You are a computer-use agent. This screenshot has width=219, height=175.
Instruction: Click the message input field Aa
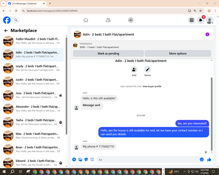point(148,160)
